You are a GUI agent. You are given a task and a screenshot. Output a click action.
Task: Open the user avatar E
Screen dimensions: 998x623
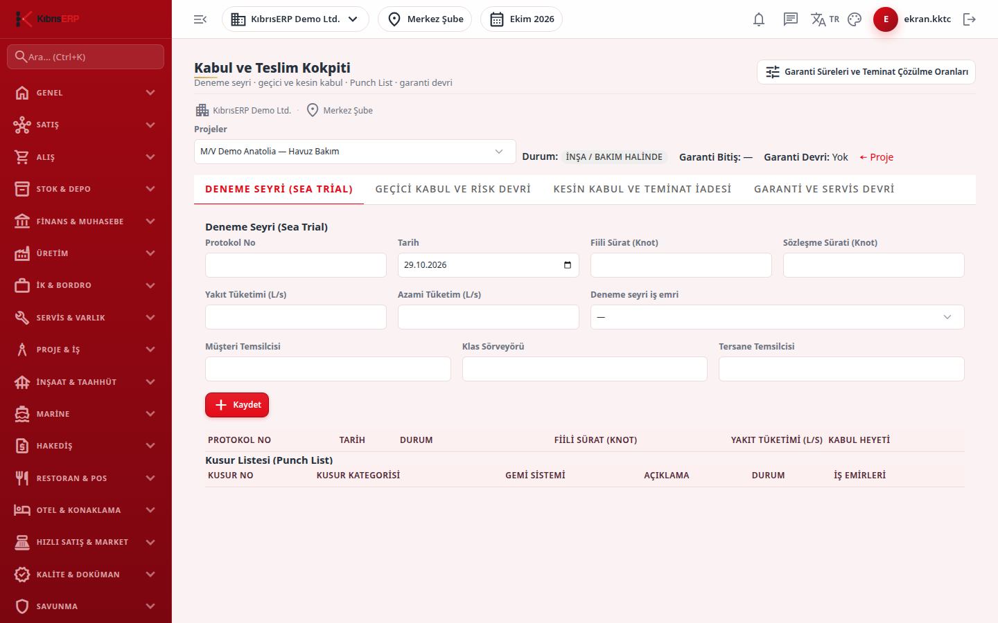(x=886, y=19)
